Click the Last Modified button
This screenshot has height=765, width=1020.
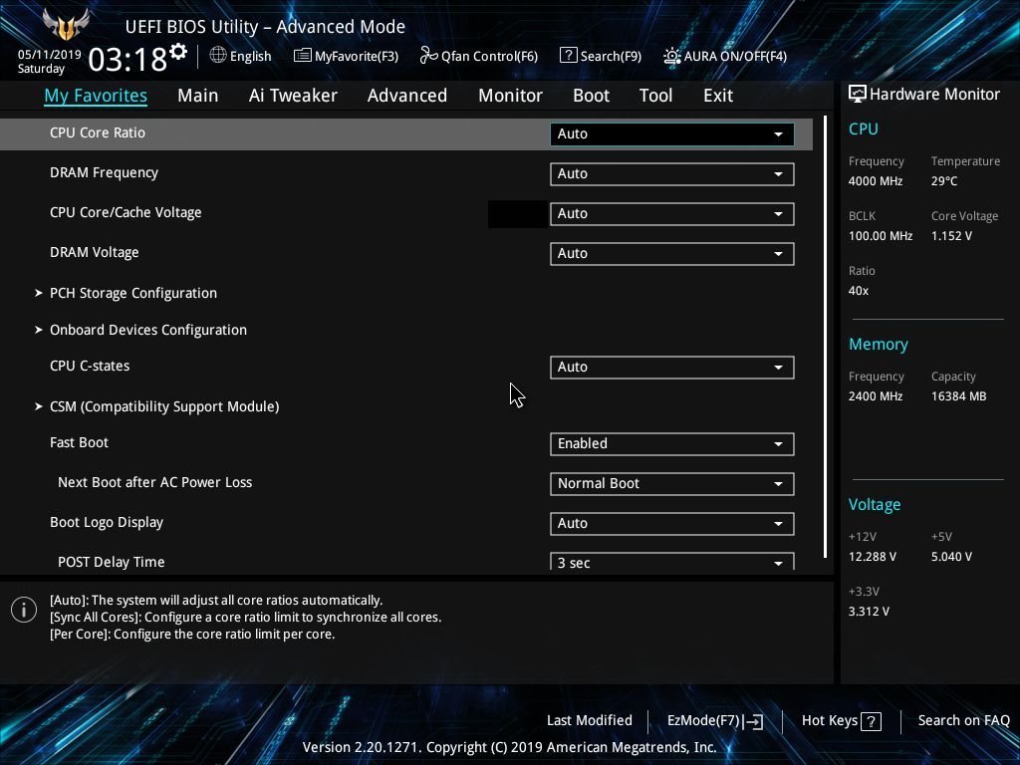(x=590, y=720)
